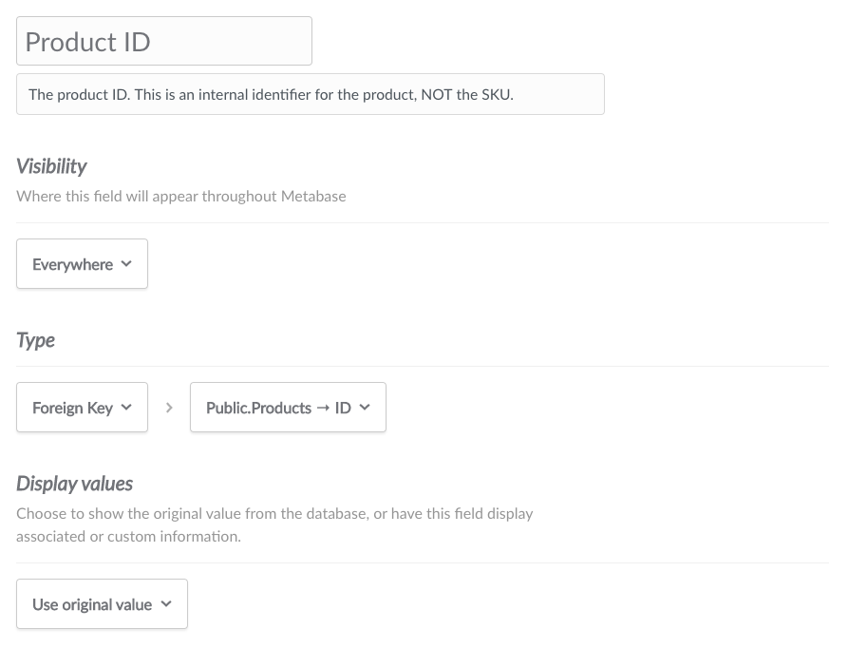Viewport: 848px width, 648px height.
Task: Click the chevron beside Public.Products → ID
Action: point(365,408)
